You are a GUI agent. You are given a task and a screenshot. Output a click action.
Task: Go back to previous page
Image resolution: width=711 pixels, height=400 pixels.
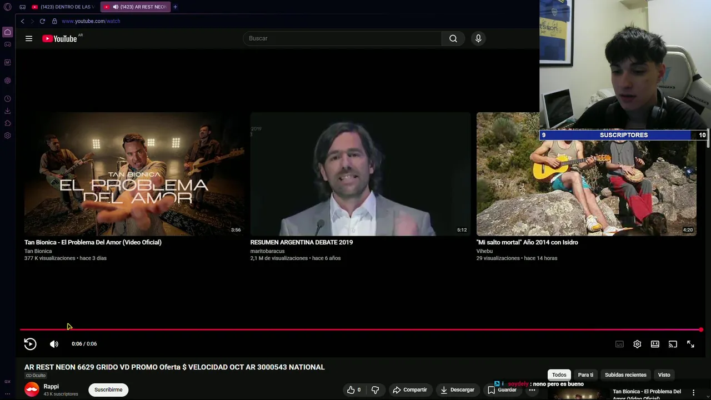[22, 21]
